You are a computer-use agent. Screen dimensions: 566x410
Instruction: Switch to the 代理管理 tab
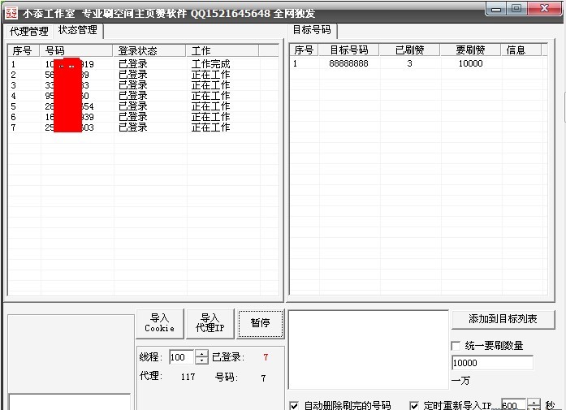[x=28, y=32]
